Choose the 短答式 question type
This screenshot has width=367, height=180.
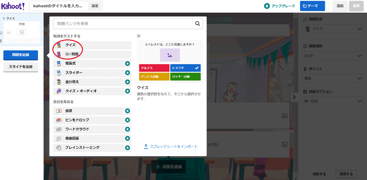92,63
